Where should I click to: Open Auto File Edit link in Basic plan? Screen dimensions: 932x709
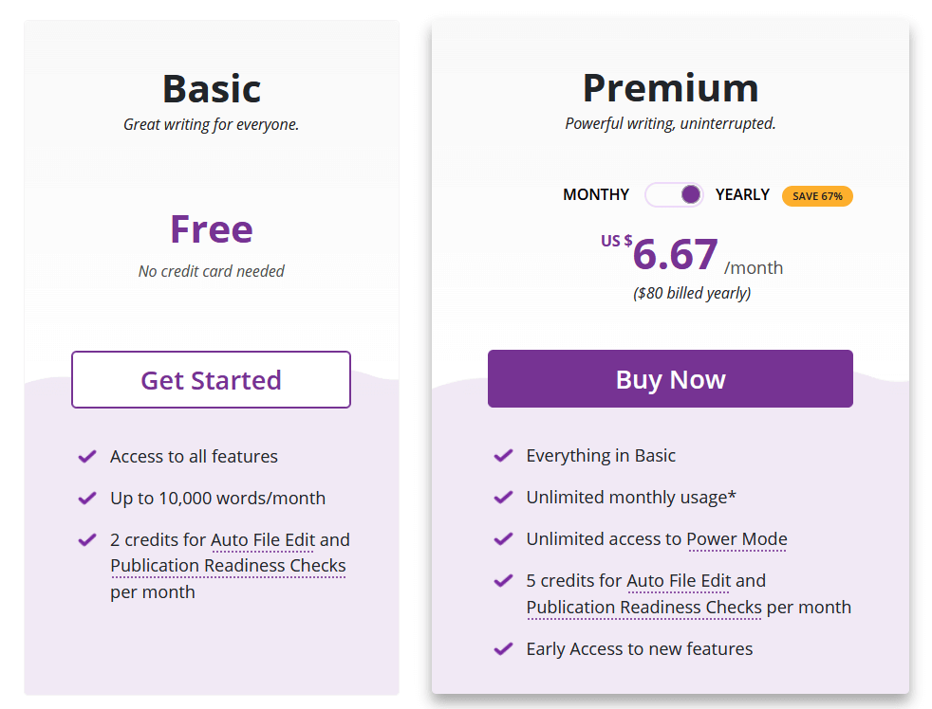pyautogui.click(x=263, y=540)
